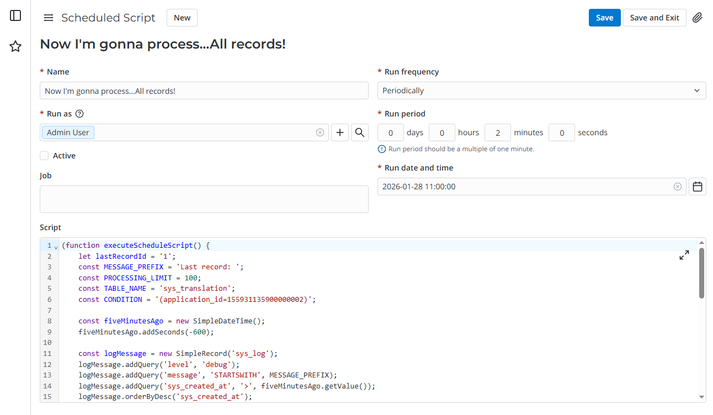This screenshot has height=415, width=713.
Task: Open the hamburger menu next to Scheduled Script
Action: click(x=49, y=18)
